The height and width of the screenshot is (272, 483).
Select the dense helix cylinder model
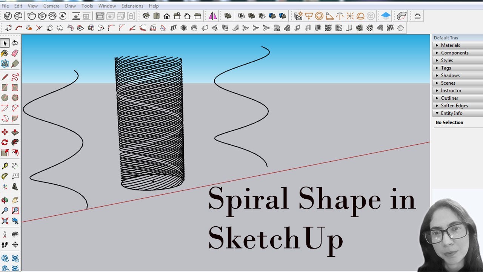(x=149, y=123)
